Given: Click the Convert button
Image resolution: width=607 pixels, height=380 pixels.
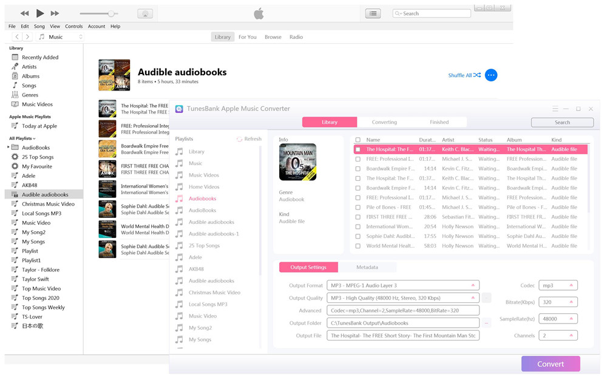Looking at the screenshot, I should click(x=551, y=364).
